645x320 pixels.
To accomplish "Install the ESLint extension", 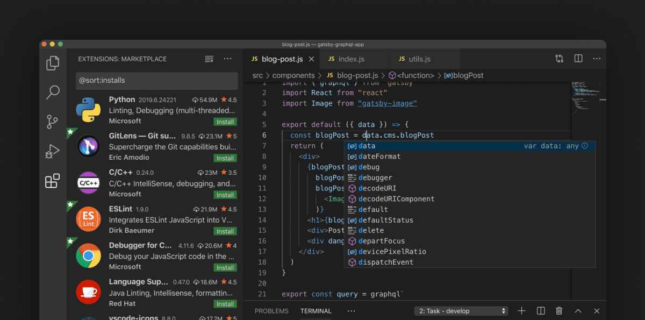I will 225,231.
